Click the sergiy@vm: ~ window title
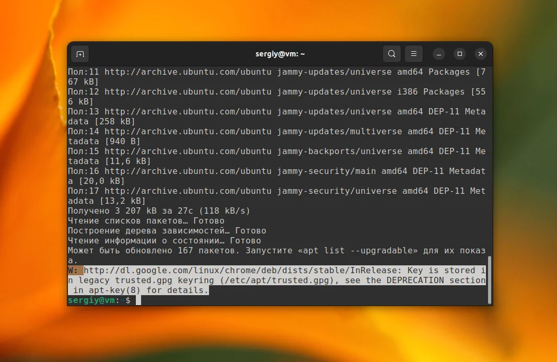The height and width of the screenshot is (362, 557). coord(280,54)
